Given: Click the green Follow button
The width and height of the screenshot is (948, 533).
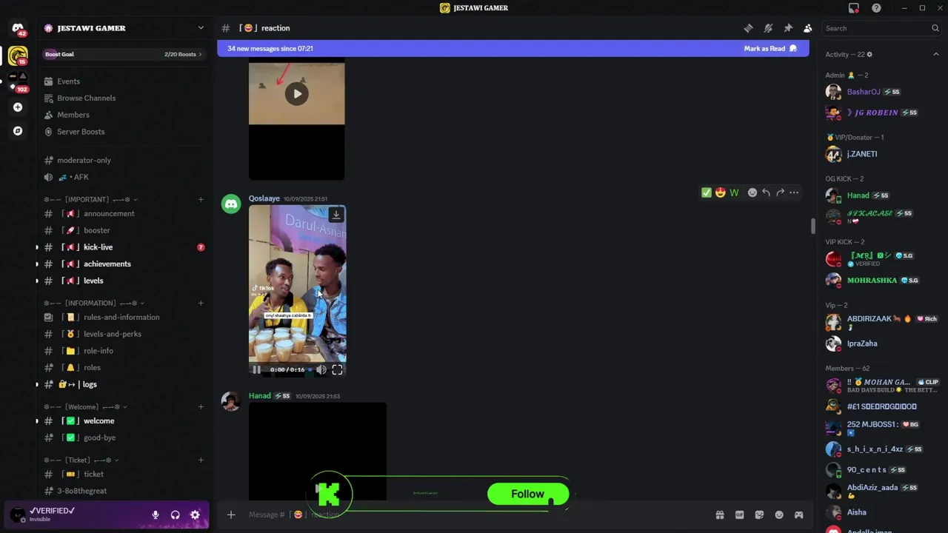Looking at the screenshot, I should pyautogui.click(x=528, y=494).
